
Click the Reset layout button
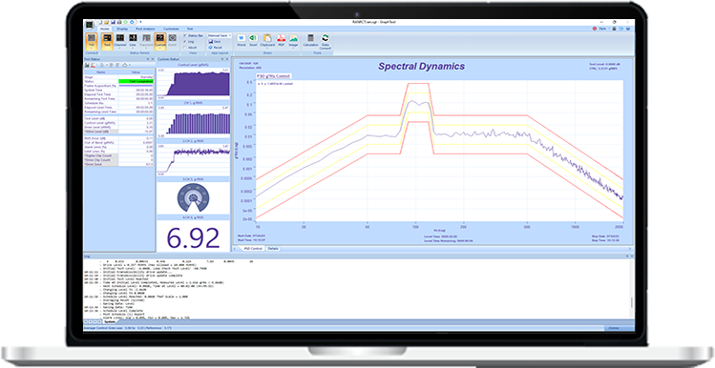point(215,48)
